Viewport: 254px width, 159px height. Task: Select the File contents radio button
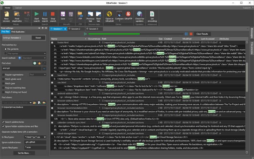coord(6,49)
